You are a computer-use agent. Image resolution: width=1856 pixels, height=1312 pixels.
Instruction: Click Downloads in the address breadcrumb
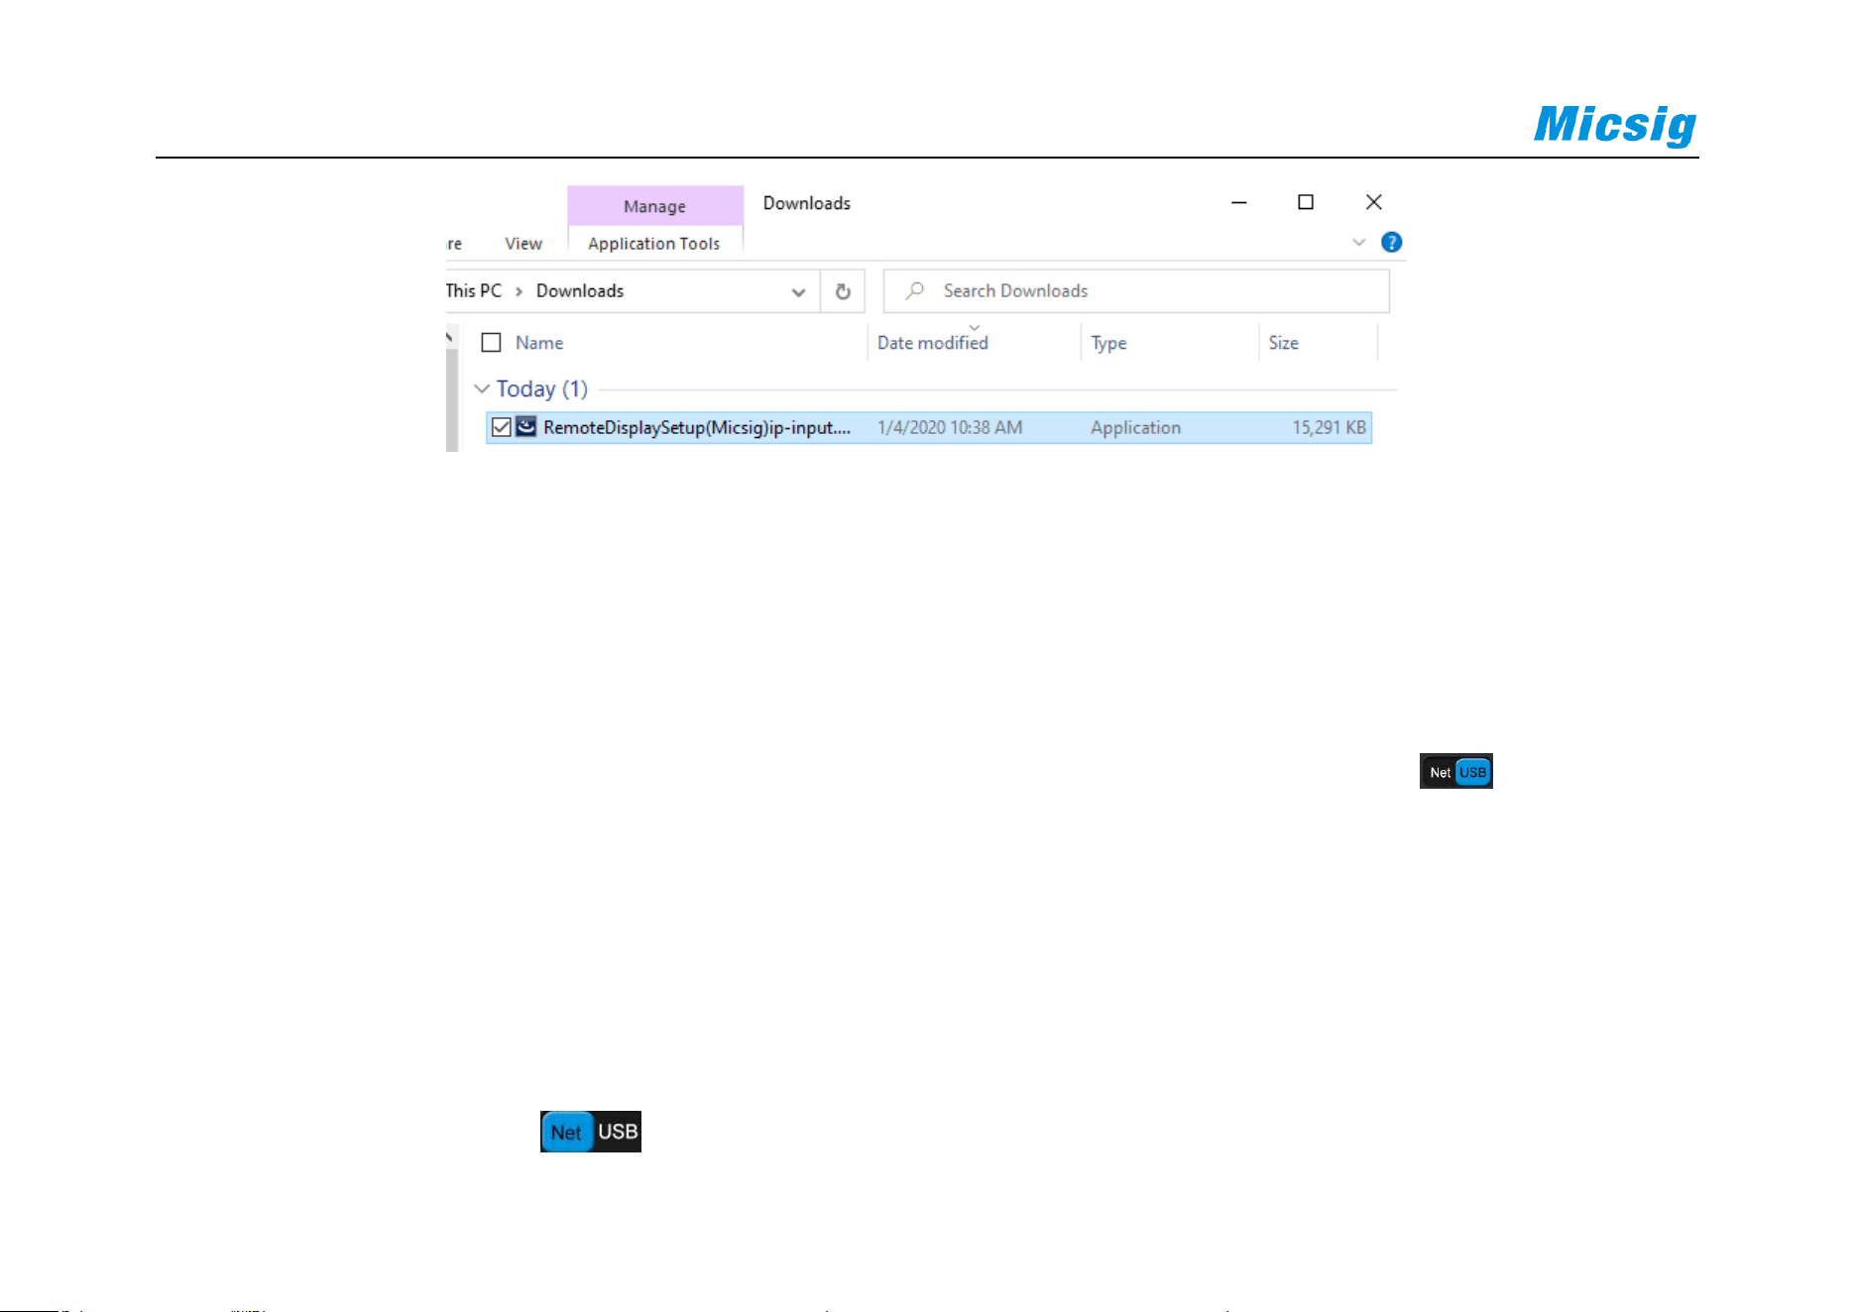[580, 291]
